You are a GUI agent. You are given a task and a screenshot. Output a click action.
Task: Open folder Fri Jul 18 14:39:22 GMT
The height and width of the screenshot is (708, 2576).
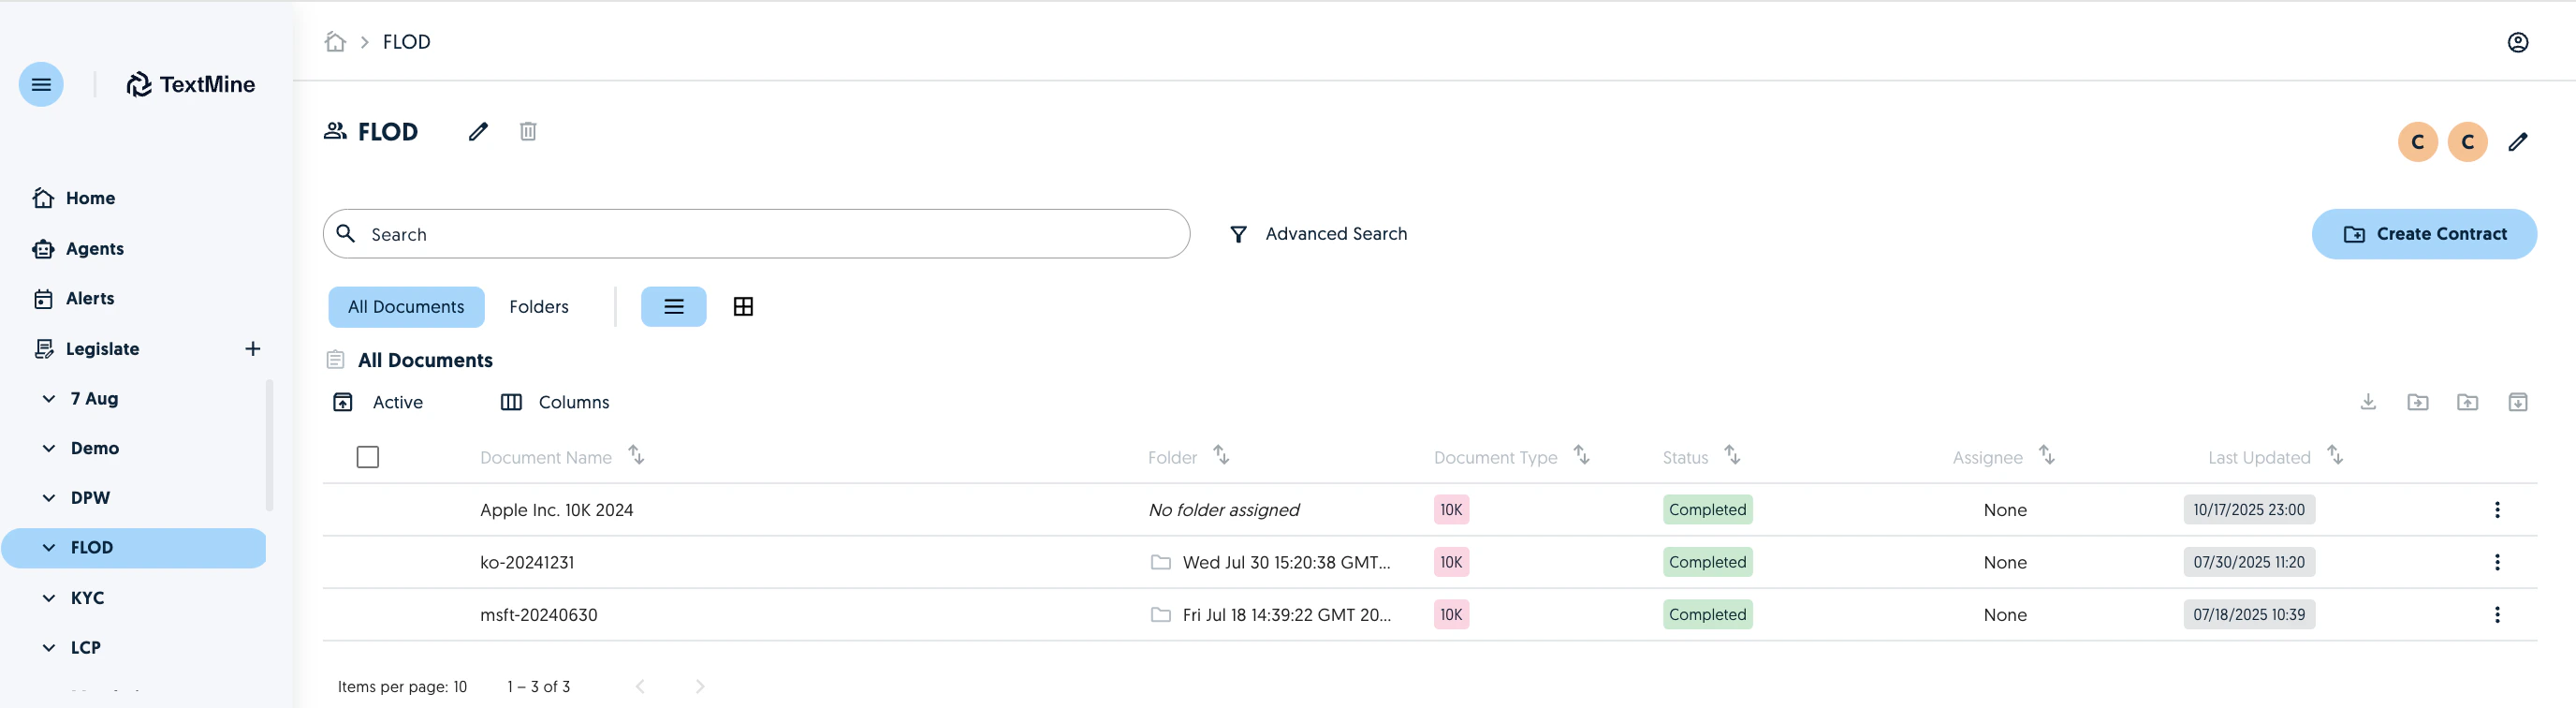1271,615
